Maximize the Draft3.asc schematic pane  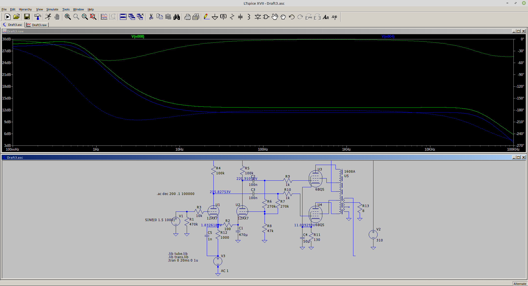(519, 157)
